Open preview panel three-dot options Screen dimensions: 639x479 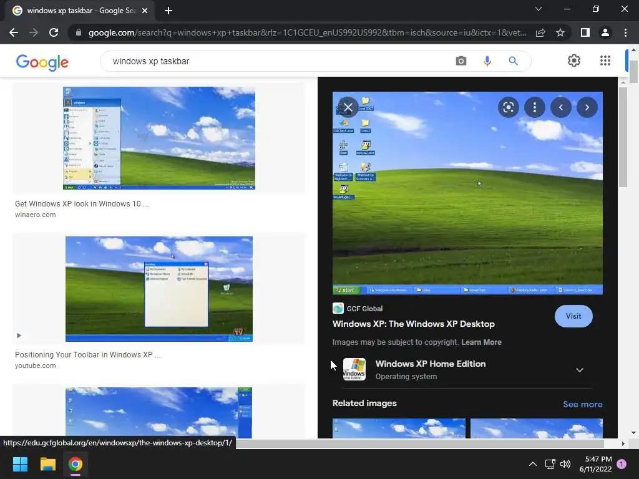pos(535,107)
